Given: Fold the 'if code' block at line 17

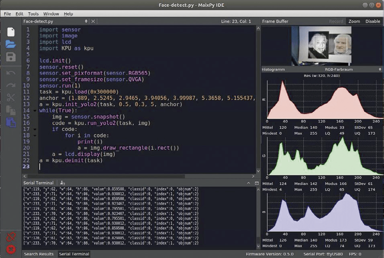Looking at the screenshot, I should 36,129.
